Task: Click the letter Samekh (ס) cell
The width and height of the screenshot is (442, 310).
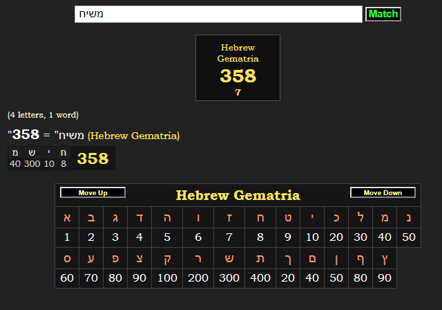Action: coord(67,259)
